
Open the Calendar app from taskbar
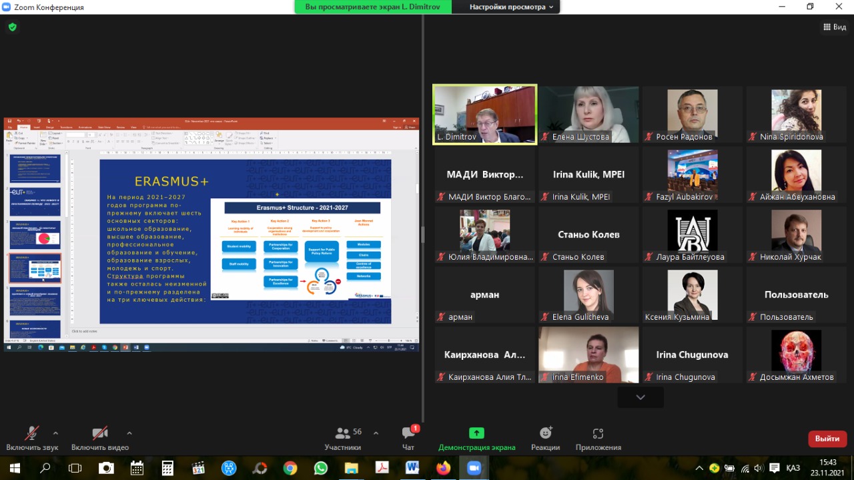coord(137,468)
